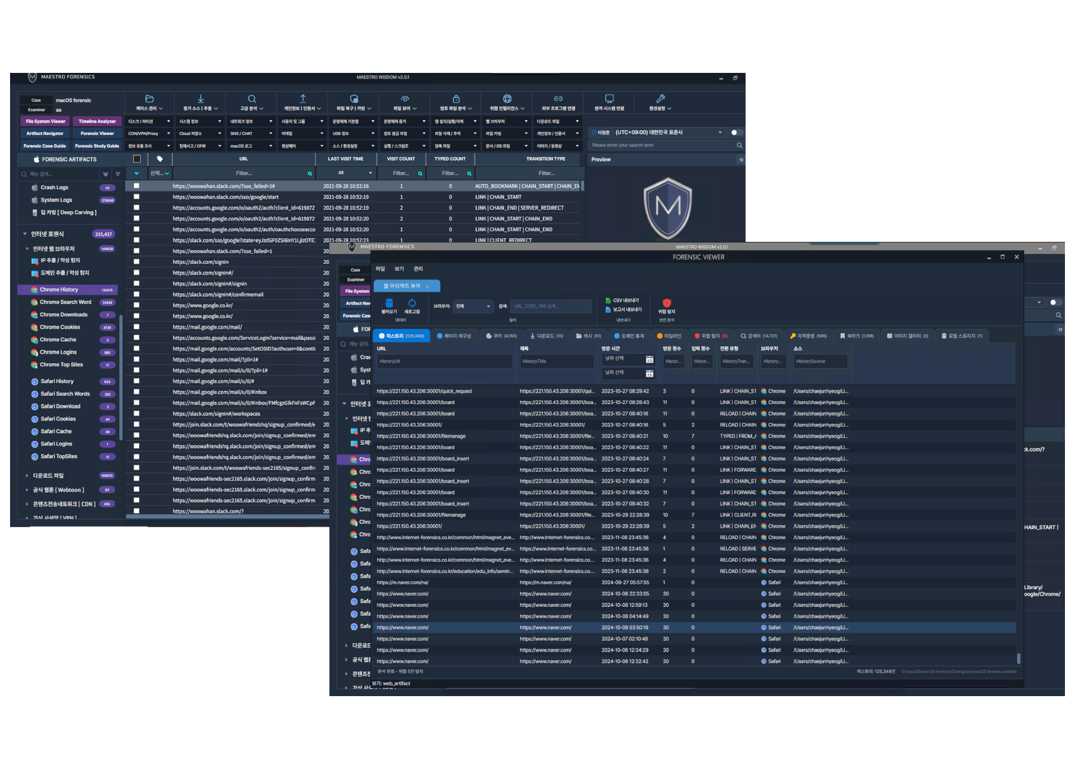
Task: Check the select-all checkbox in URL table header
Action: (x=136, y=159)
